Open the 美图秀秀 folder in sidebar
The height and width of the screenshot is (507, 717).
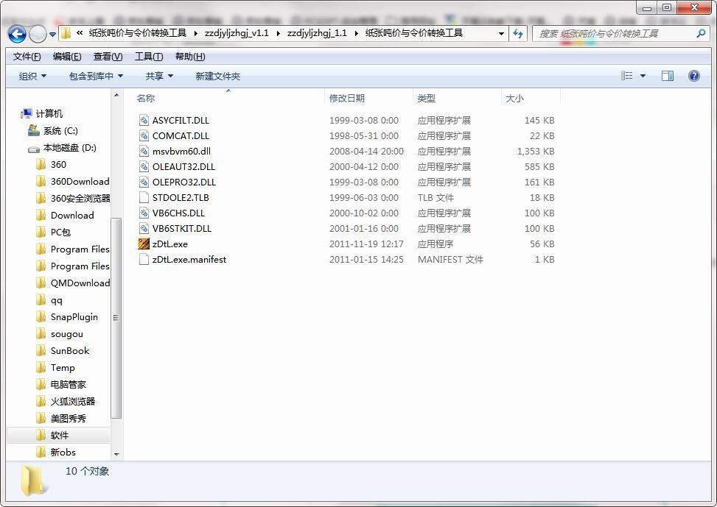tap(68, 418)
